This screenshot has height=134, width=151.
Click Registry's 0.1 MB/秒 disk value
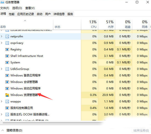coord(124,50)
